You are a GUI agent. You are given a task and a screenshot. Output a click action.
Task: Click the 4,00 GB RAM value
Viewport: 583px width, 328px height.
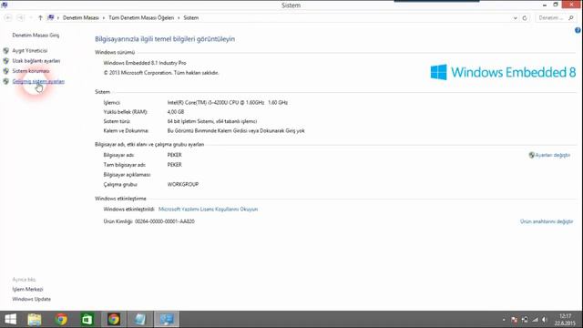176,112
